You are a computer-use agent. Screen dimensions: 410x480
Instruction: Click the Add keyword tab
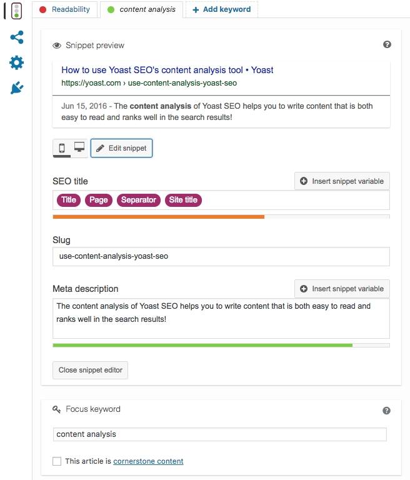[222, 9]
